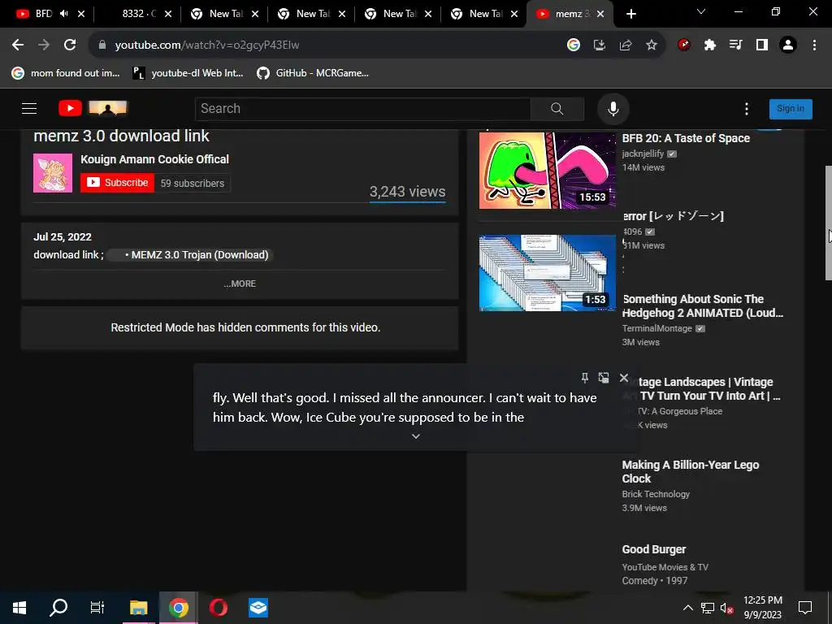Mute the BFD tab via its speaker icon
This screenshot has width=832, height=624.
(64, 14)
